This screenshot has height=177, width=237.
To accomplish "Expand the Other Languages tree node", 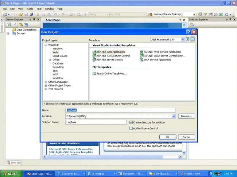I will coord(46,82).
